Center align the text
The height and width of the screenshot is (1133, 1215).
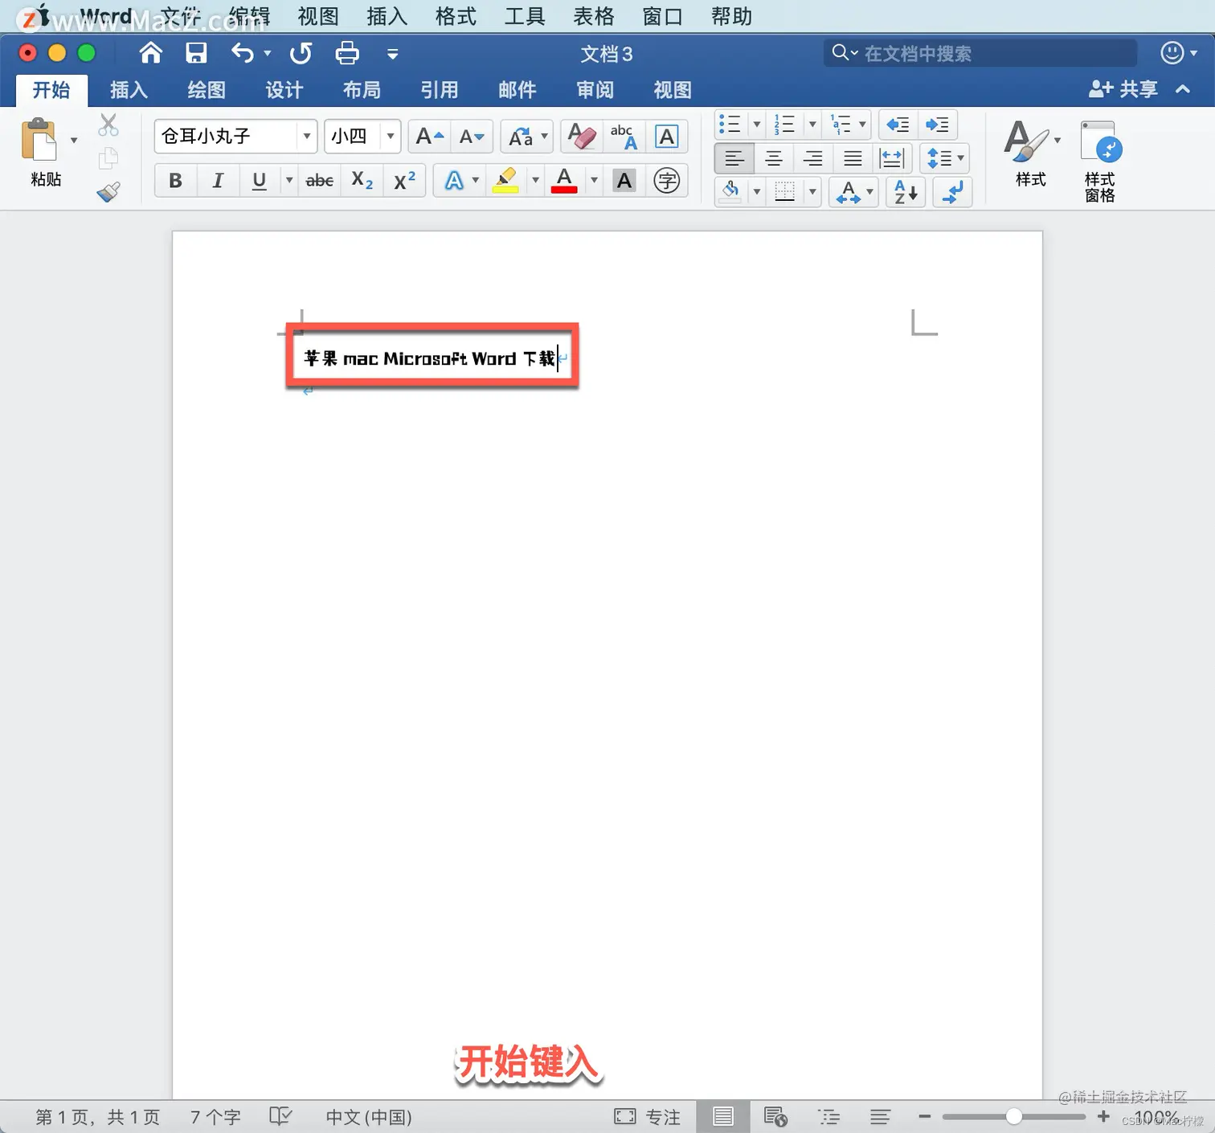point(773,158)
